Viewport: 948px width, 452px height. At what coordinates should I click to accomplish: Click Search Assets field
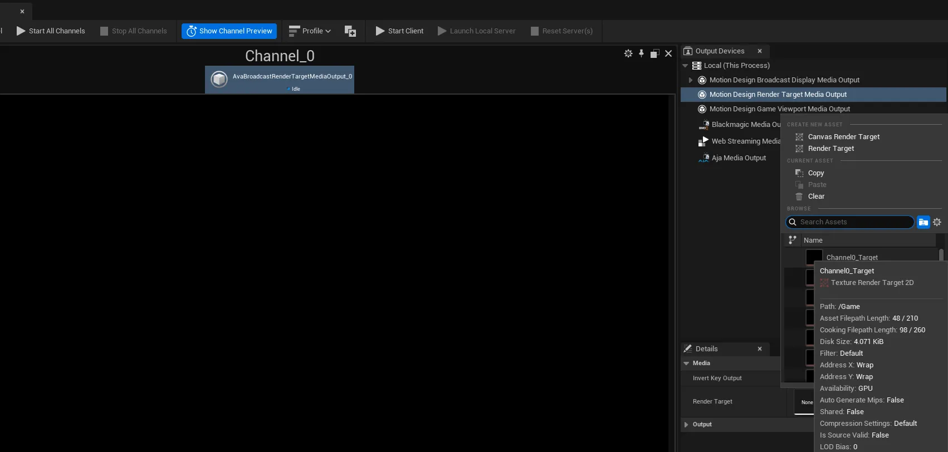click(x=850, y=222)
